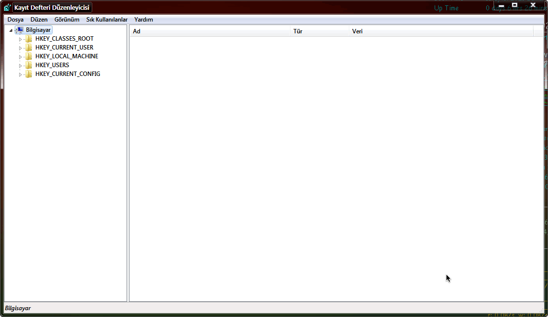Screen dimensions: 548x317
Task: Select the HKEY_LOCAL_MACHINE label
Action: pos(67,56)
